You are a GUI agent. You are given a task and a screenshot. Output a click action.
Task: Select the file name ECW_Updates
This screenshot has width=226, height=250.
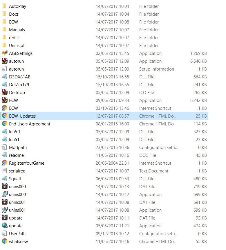22,116
